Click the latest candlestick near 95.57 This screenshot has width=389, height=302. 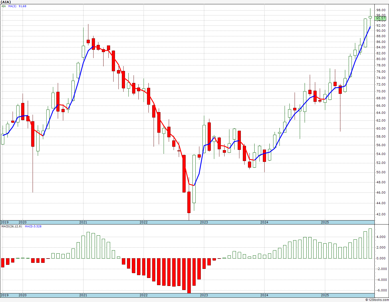pos(370,17)
